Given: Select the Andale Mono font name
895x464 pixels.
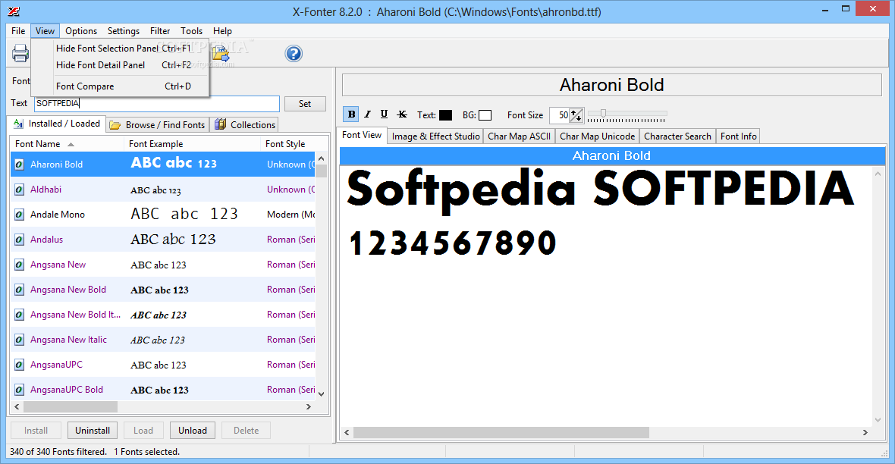Looking at the screenshot, I should (x=58, y=215).
